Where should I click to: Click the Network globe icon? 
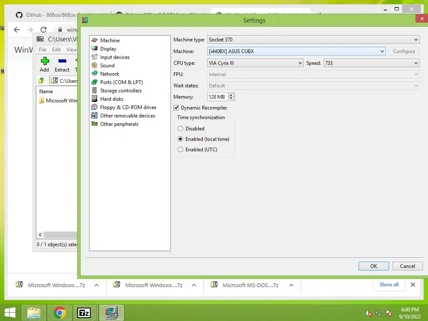94,74
